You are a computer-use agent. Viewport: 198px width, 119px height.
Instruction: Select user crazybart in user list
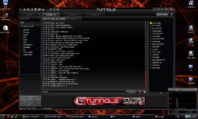pyautogui.click(x=156, y=65)
